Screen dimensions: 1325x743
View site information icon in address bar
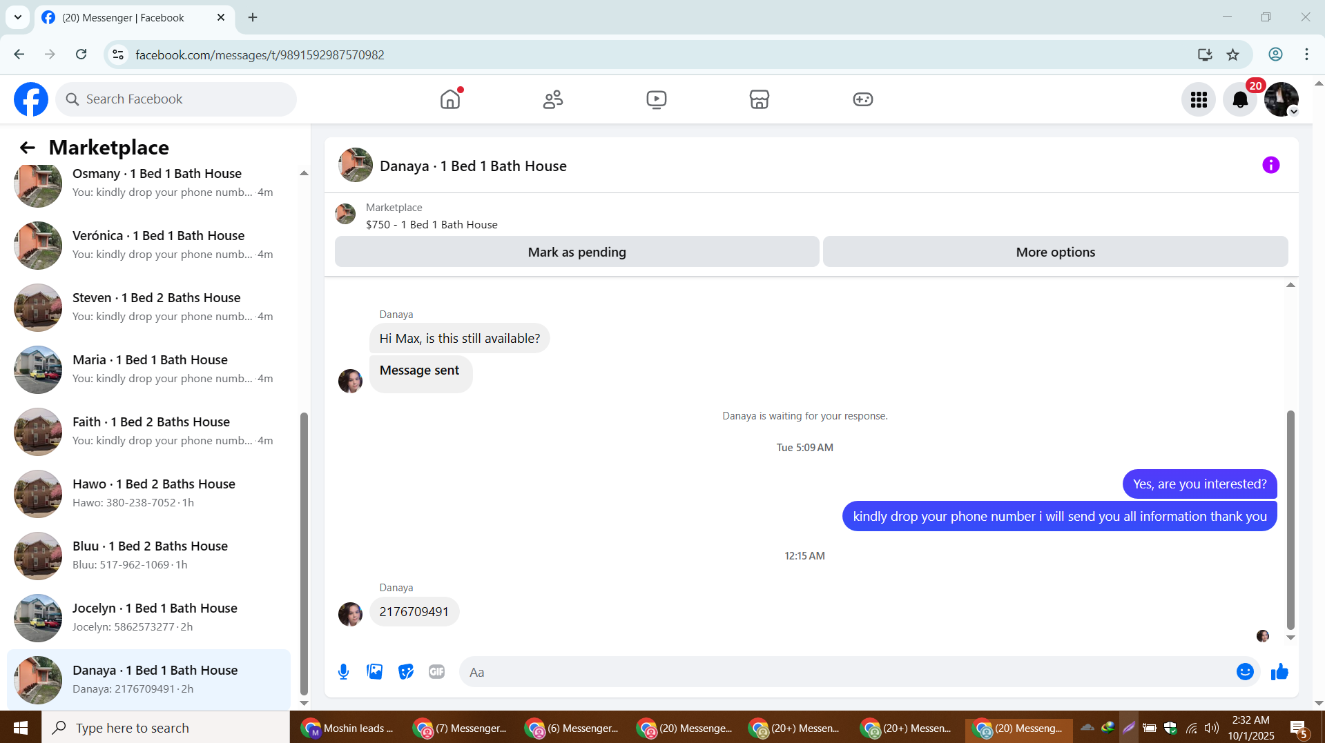[x=118, y=55]
